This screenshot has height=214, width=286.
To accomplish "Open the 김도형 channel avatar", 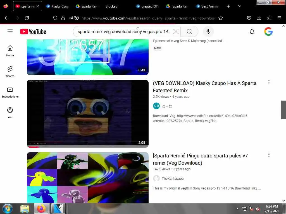I will pos(156,106).
